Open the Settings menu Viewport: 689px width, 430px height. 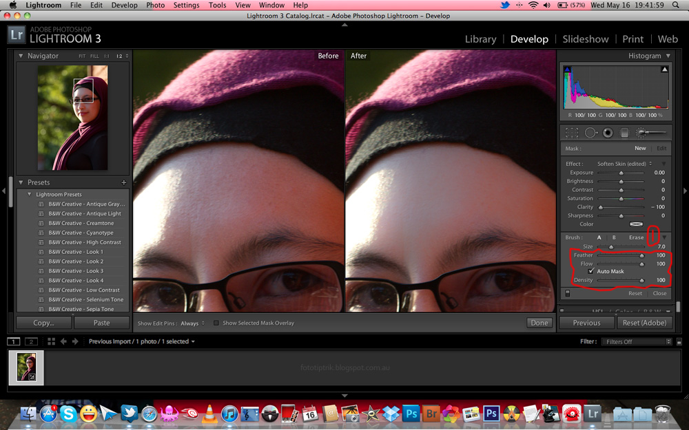(x=186, y=6)
